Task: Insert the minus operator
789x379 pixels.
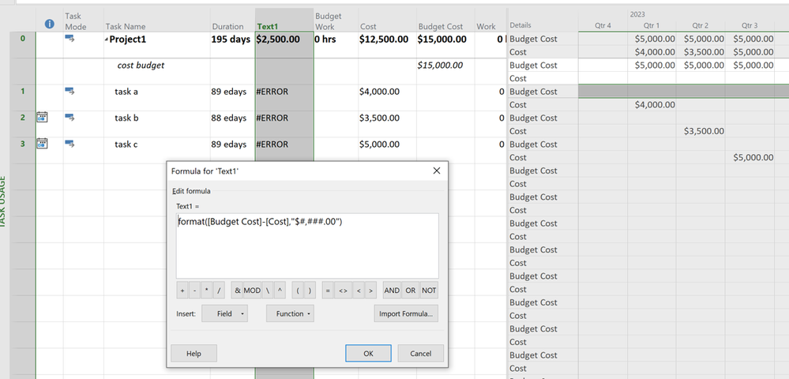Action: point(194,291)
